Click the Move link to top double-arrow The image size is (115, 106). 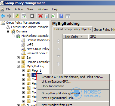coord(58,41)
